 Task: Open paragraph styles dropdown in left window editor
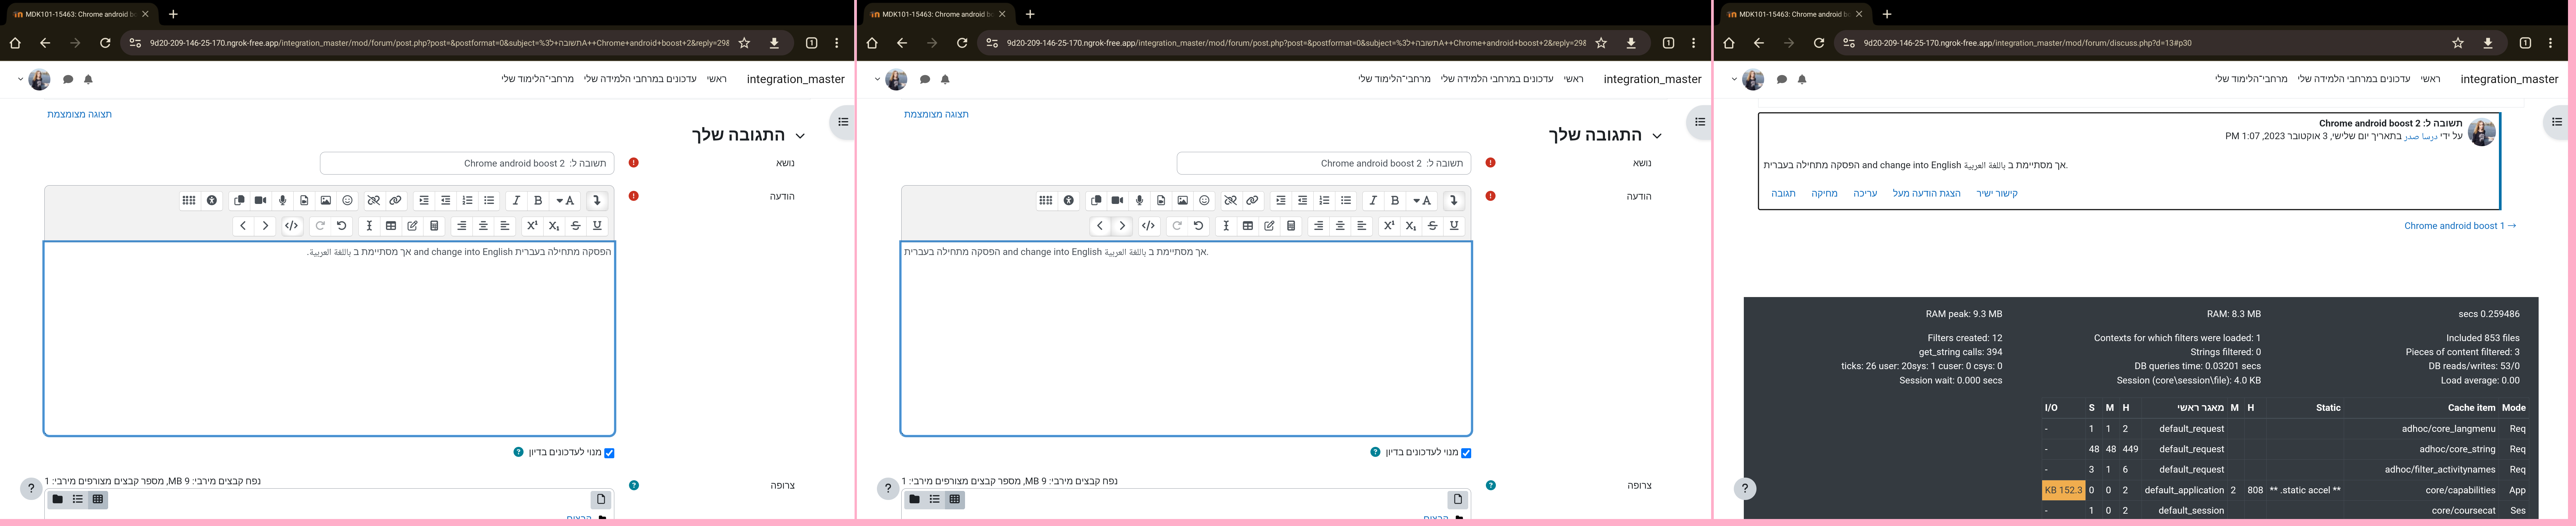[565, 201]
